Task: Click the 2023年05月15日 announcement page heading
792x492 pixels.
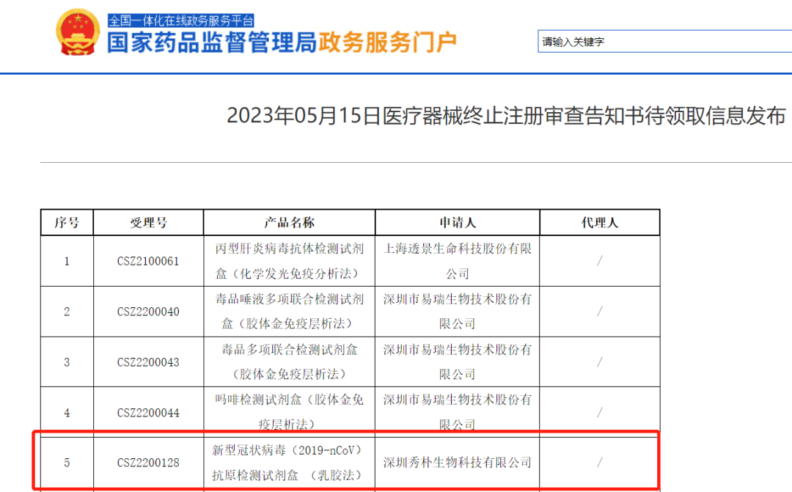Action: 506,116
